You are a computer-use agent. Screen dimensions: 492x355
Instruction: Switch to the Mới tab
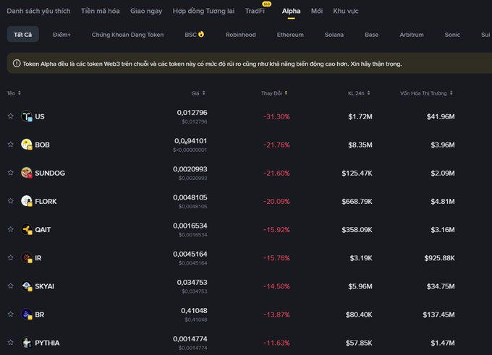point(317,11)
